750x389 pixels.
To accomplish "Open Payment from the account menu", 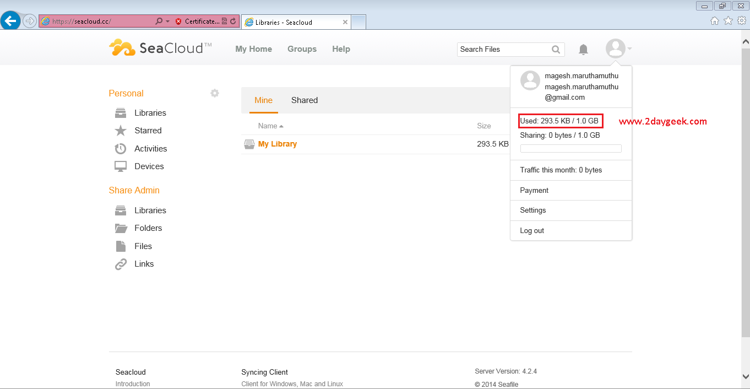I will click(x=571, y=190).
